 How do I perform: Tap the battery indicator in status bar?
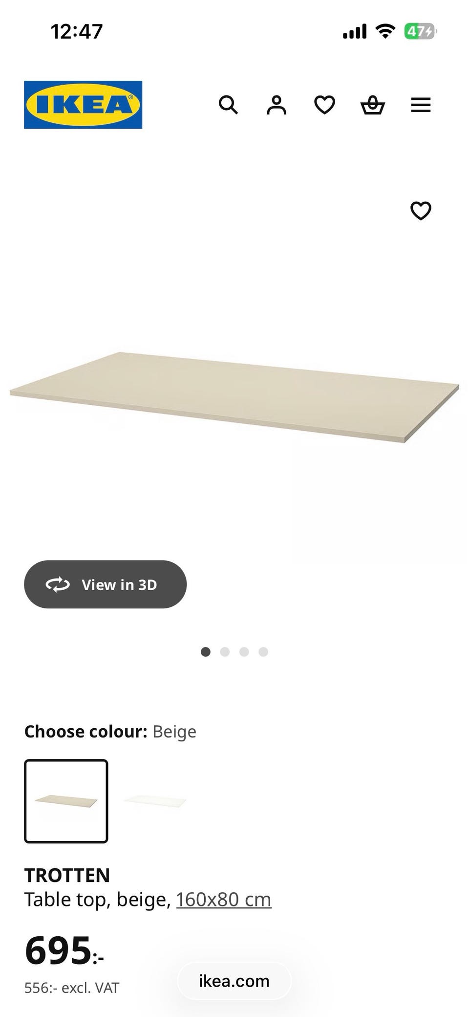tap(420, 32)
